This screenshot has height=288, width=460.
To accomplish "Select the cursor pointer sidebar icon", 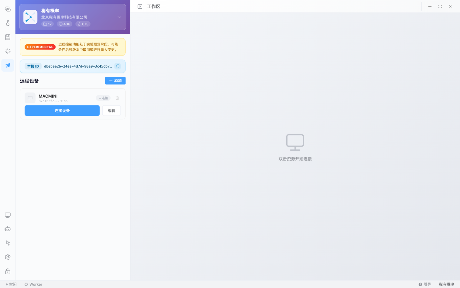I will tap(8, 243).
